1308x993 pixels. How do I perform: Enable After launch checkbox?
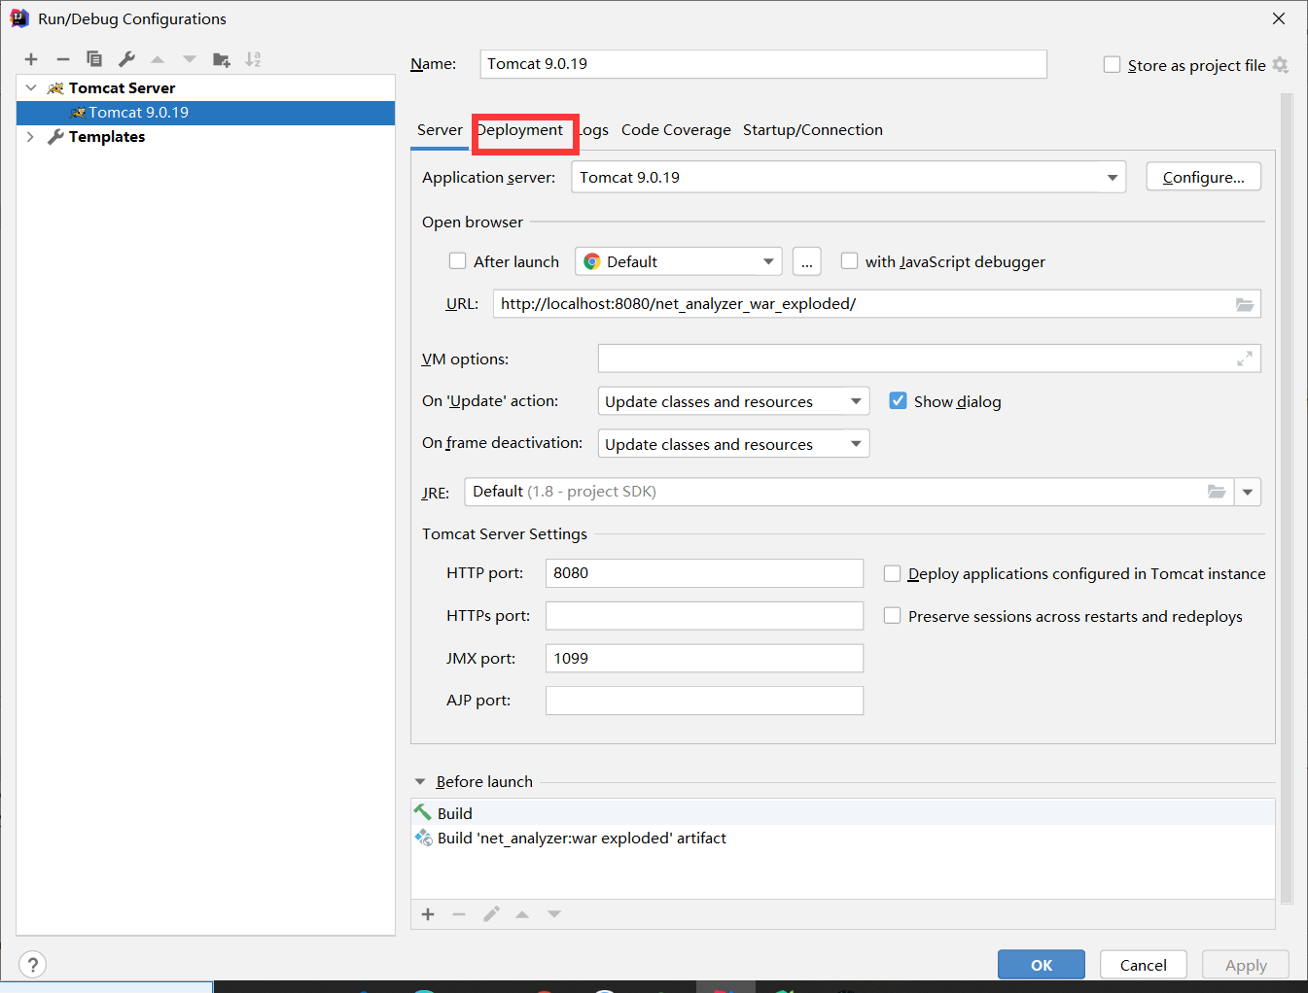click(x=457, y=260)
